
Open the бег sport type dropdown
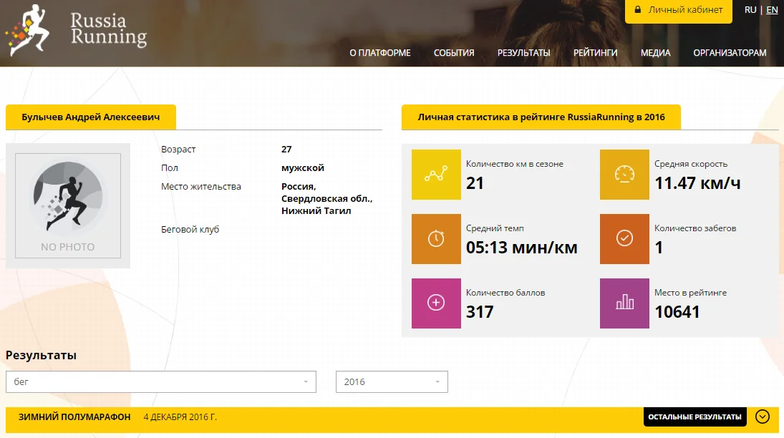(160, 381)
